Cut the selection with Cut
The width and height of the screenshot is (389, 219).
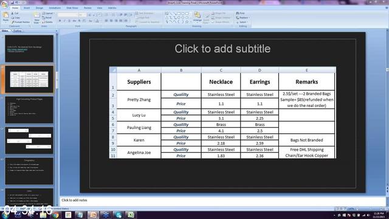pyautogui.click(x=15, y=13)
